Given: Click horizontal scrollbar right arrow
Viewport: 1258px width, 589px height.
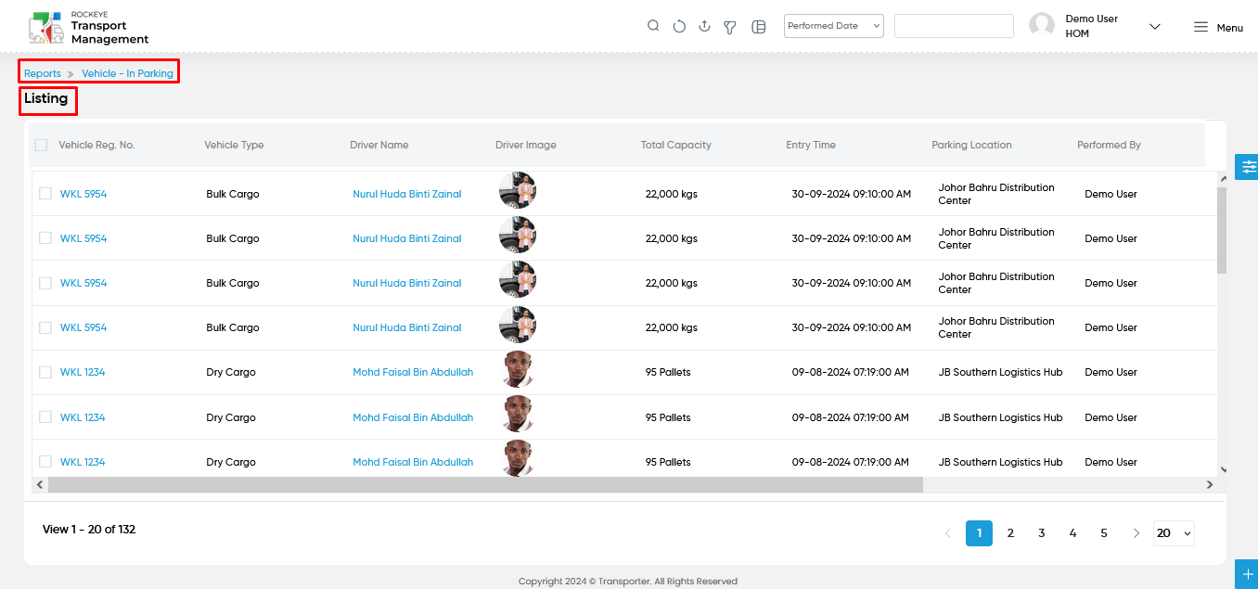Looking at the screenshot, I should [x=1209, y=485].
